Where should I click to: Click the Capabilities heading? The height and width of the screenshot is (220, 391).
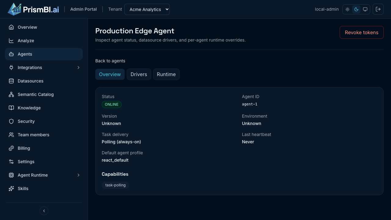click(115, 174)
